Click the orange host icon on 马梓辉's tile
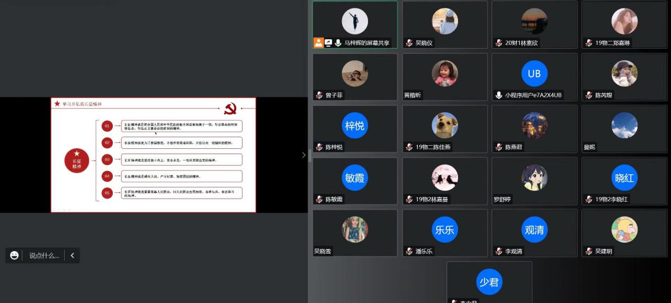This screenshot has width=671, height=303. pos(318,43)
